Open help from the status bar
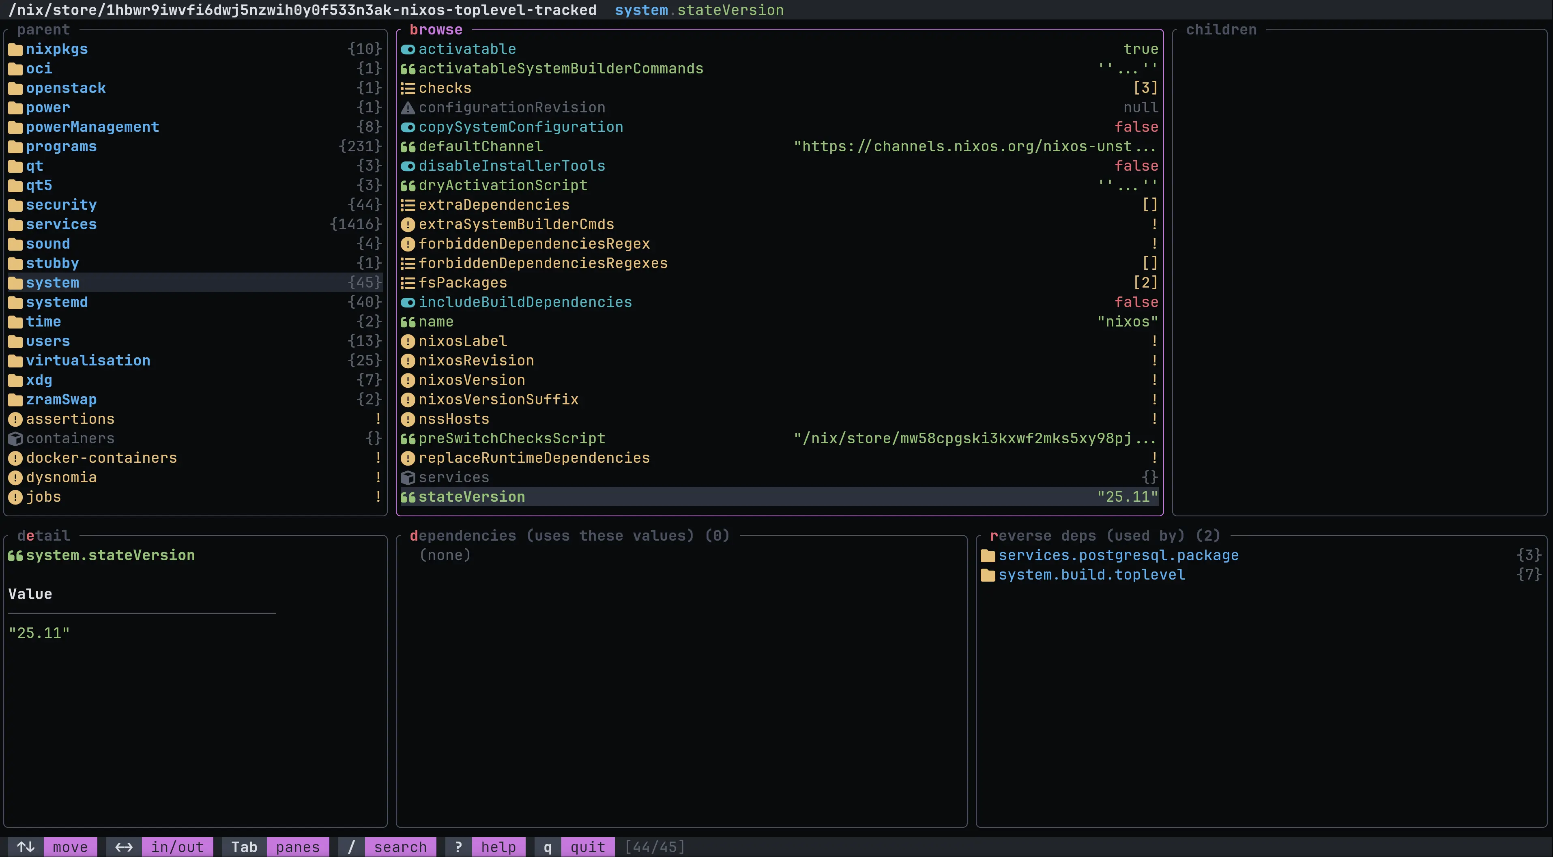 pos(498,846)
